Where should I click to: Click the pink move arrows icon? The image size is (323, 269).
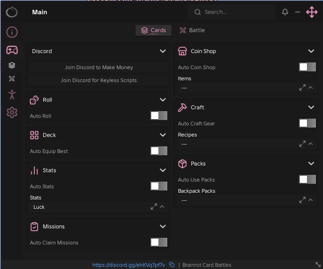coord(312,12)
